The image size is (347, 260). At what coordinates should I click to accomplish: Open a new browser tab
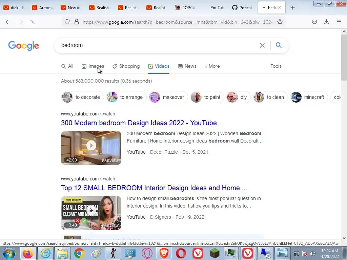(x=292, y=8)
